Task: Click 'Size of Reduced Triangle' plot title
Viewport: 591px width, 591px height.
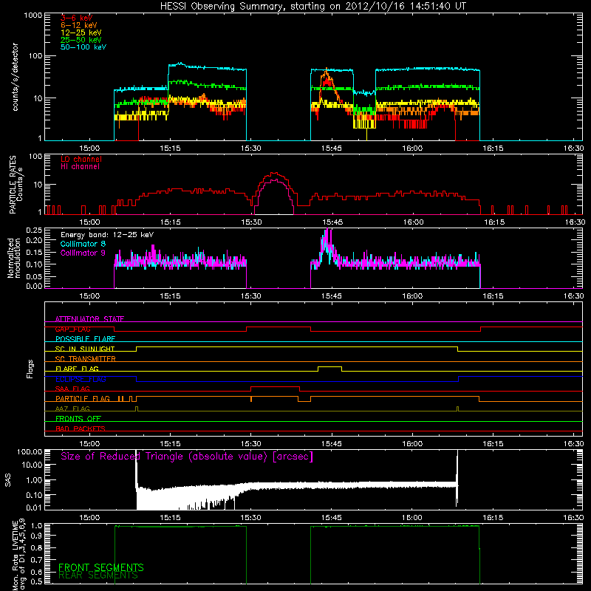Action: tap(187, 457)
